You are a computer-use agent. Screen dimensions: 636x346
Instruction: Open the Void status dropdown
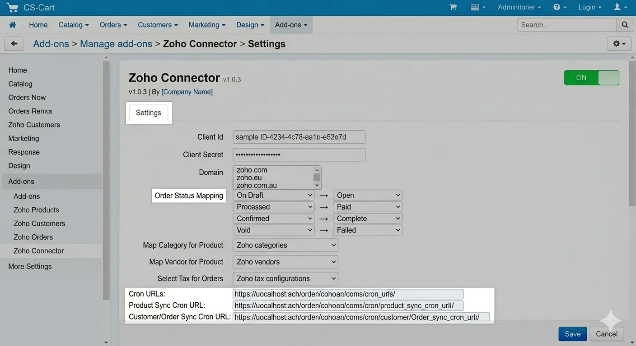(x=274, y=230)
